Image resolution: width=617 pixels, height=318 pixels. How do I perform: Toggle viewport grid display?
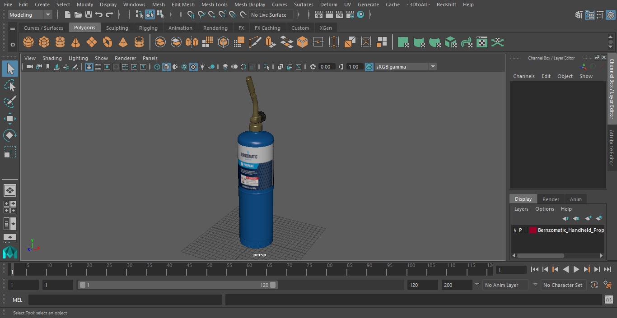89,67
